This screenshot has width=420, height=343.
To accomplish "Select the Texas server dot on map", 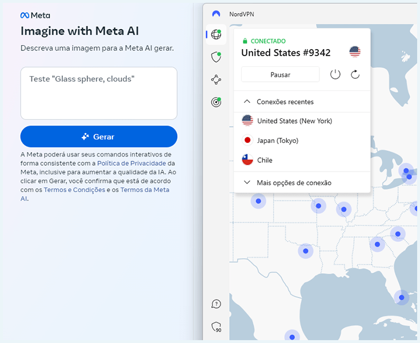I will point(306,251).
